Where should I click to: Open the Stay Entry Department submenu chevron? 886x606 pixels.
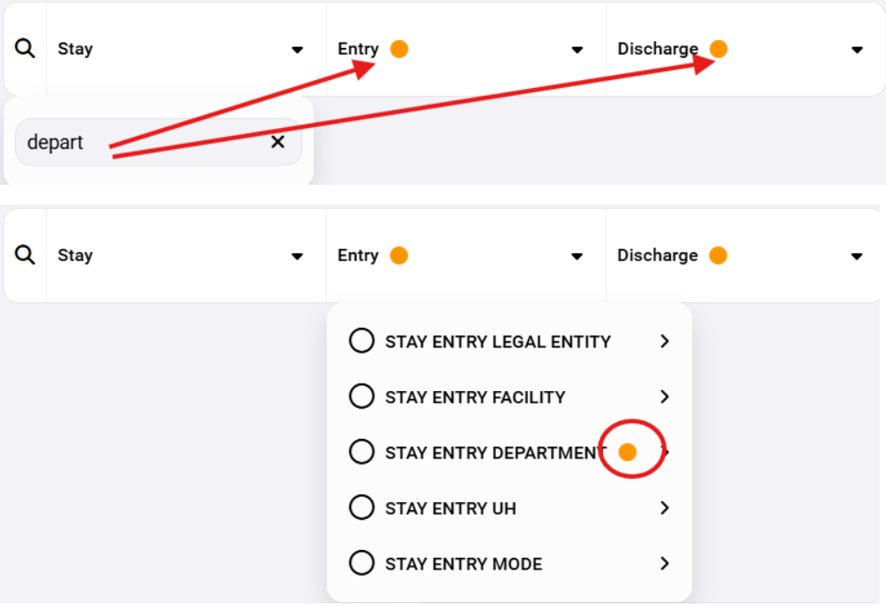point(666,452)
